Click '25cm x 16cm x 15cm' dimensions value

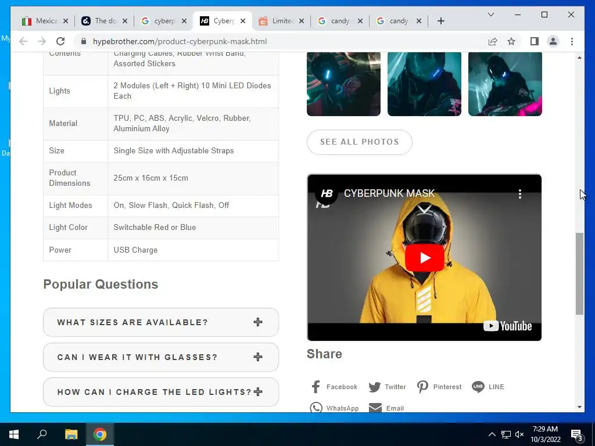click(x=150, y=178)
